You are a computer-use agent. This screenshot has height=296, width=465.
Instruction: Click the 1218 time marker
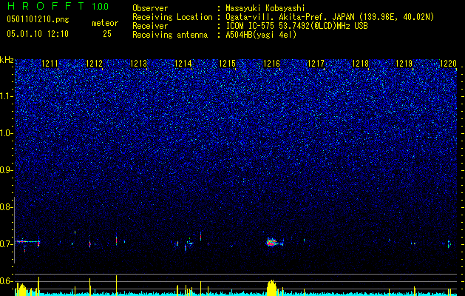[360, 63]
